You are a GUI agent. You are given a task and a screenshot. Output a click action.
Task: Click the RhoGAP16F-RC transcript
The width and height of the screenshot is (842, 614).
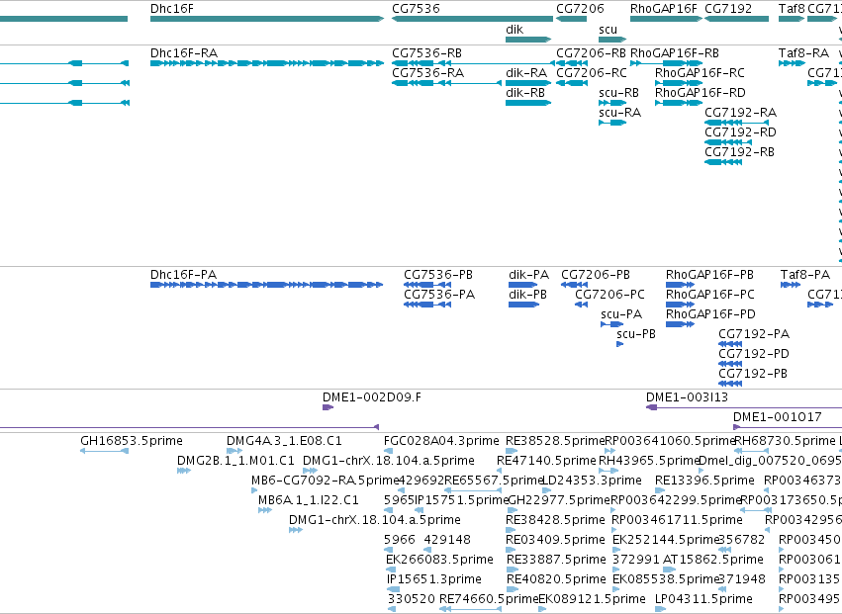[679, 83]
